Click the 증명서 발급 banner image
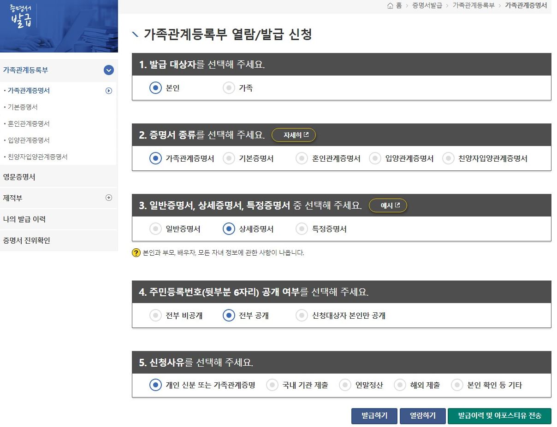This screenshot has height=427, width=557. (59, 26)
